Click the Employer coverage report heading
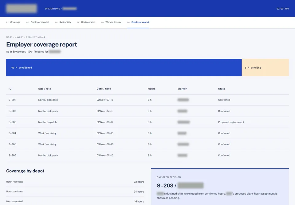Screen dimensions: 295x205 pyautogui.click(x=41, y=45)
